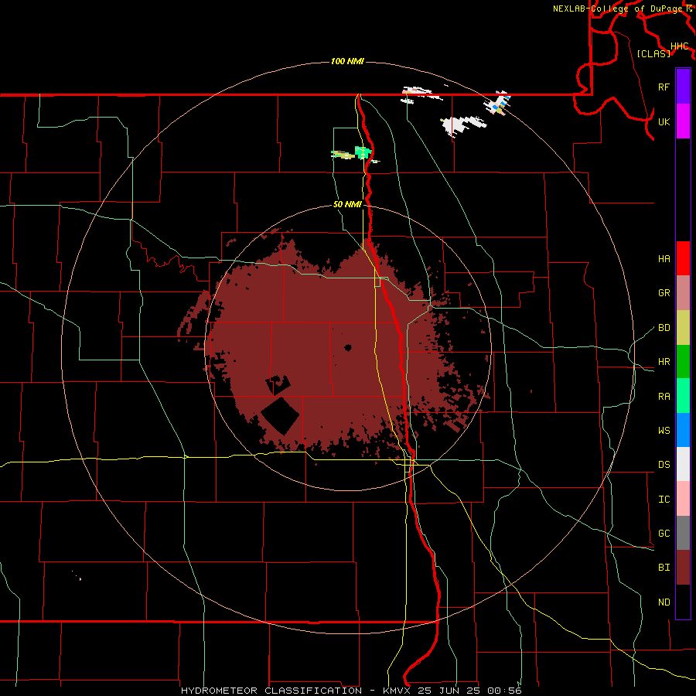Click the RA light green legend swatch
This screenshot has width=696, height=696.
tap(683, 396)
